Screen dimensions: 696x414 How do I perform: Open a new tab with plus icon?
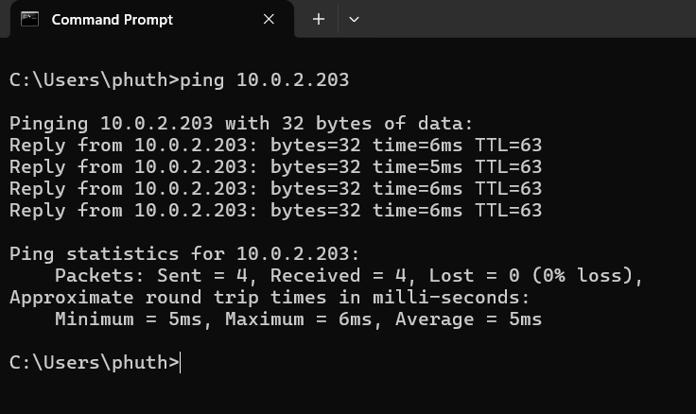point(319,19)
